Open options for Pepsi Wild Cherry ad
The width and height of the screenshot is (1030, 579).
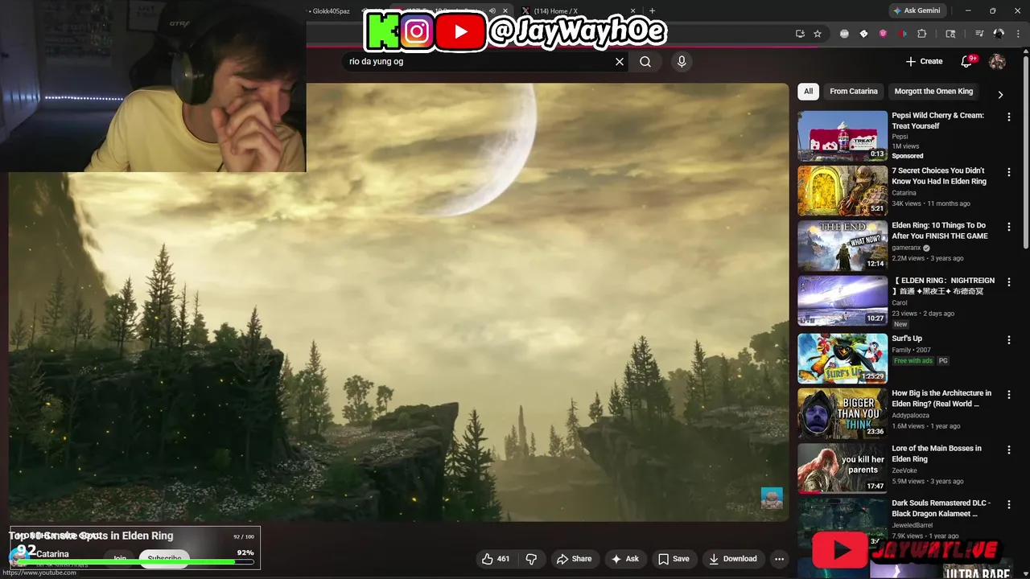1008,117
